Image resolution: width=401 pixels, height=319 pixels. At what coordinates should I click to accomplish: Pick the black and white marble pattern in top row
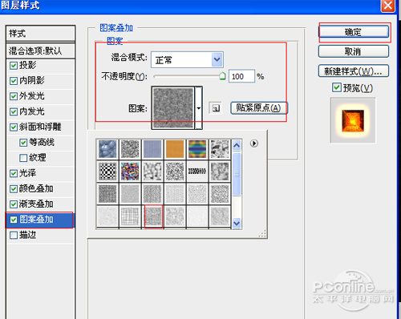pos(220,149)
